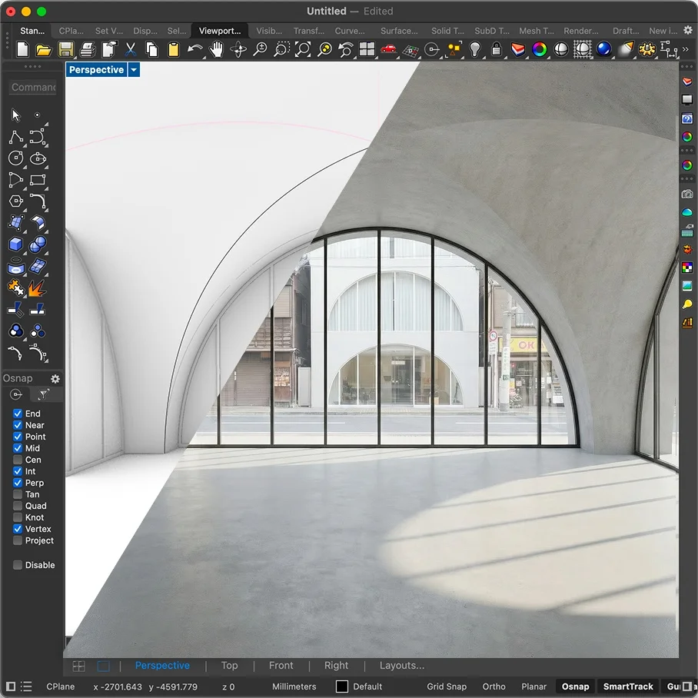The height and width of the screenshot is (698, 698).
Task: Expand the toolbar overflow chevrons
Action: pyautogui.click(x=686, y=49)
